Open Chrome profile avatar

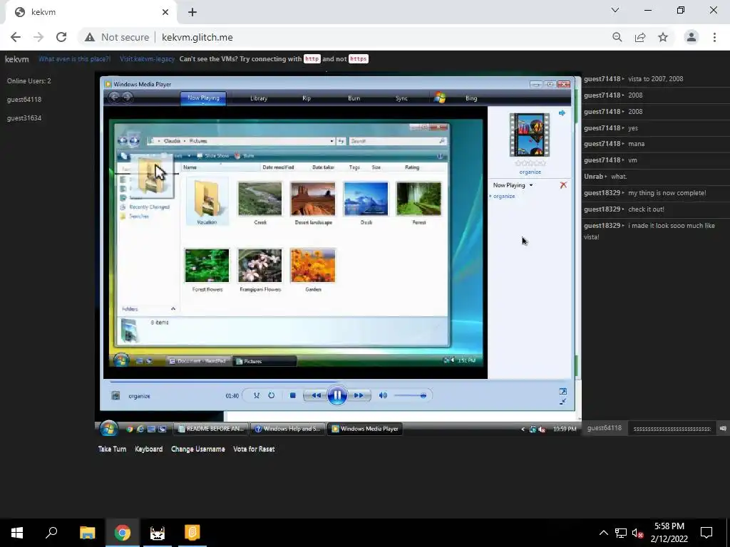tap(692, 37)
